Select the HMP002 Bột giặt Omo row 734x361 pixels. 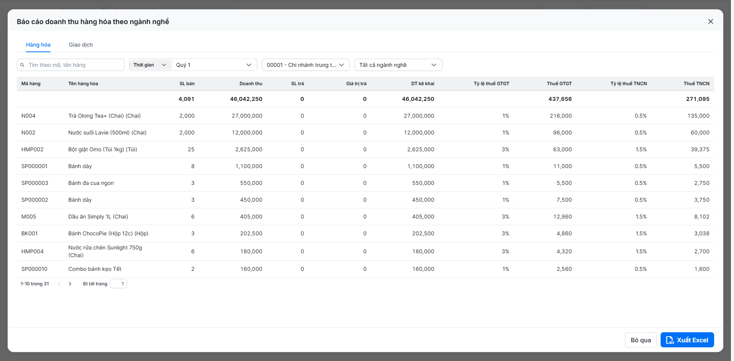(365, 149)
